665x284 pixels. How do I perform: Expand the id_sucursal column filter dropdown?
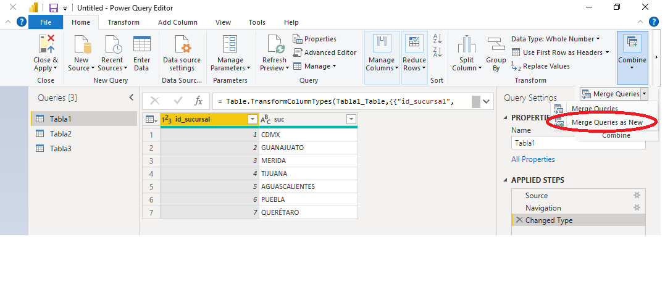(252, 119)
